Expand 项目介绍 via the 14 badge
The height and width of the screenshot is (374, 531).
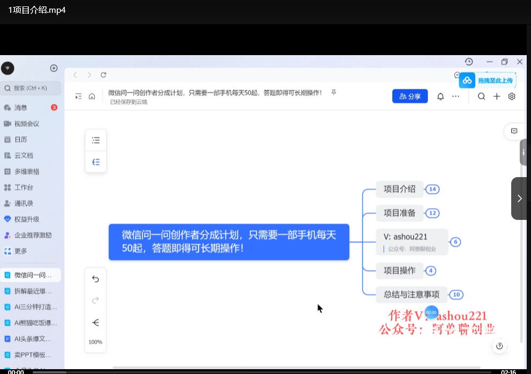pyautogui.click(x=433, y=189)
